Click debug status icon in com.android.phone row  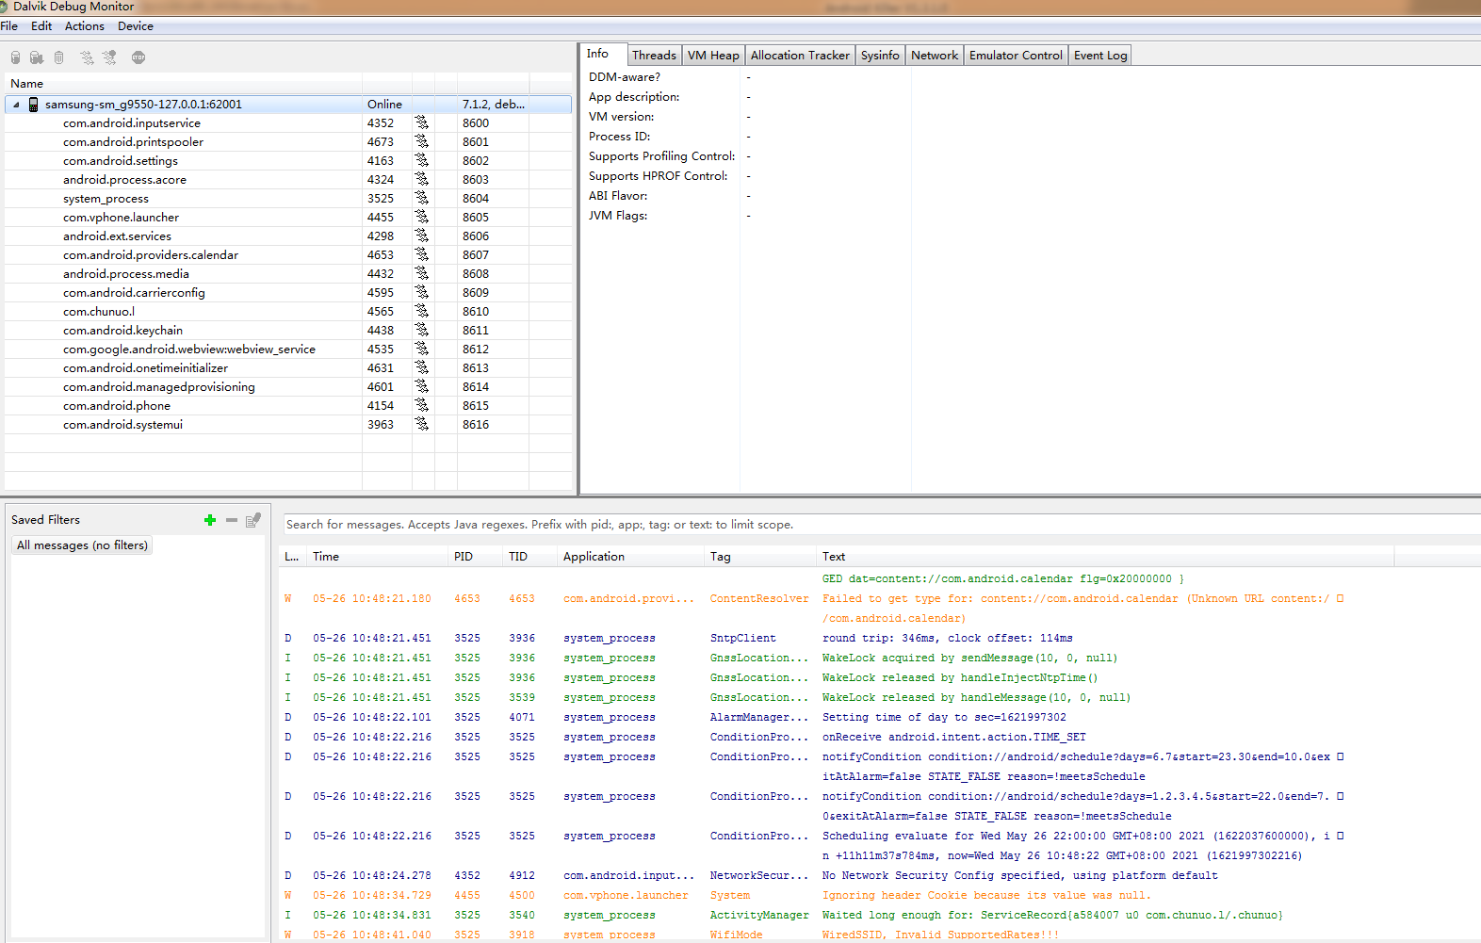(421, 405)
